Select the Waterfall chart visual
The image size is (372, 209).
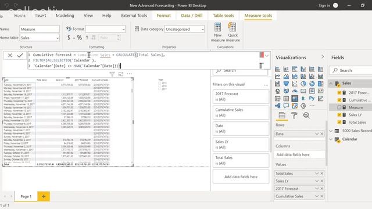[x=277, y=84]
